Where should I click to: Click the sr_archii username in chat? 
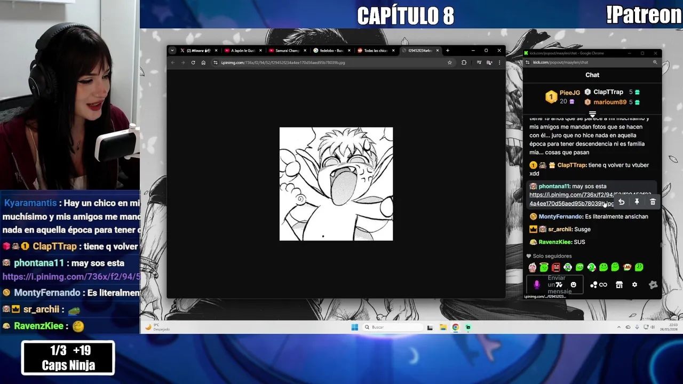tap(560, 229)
